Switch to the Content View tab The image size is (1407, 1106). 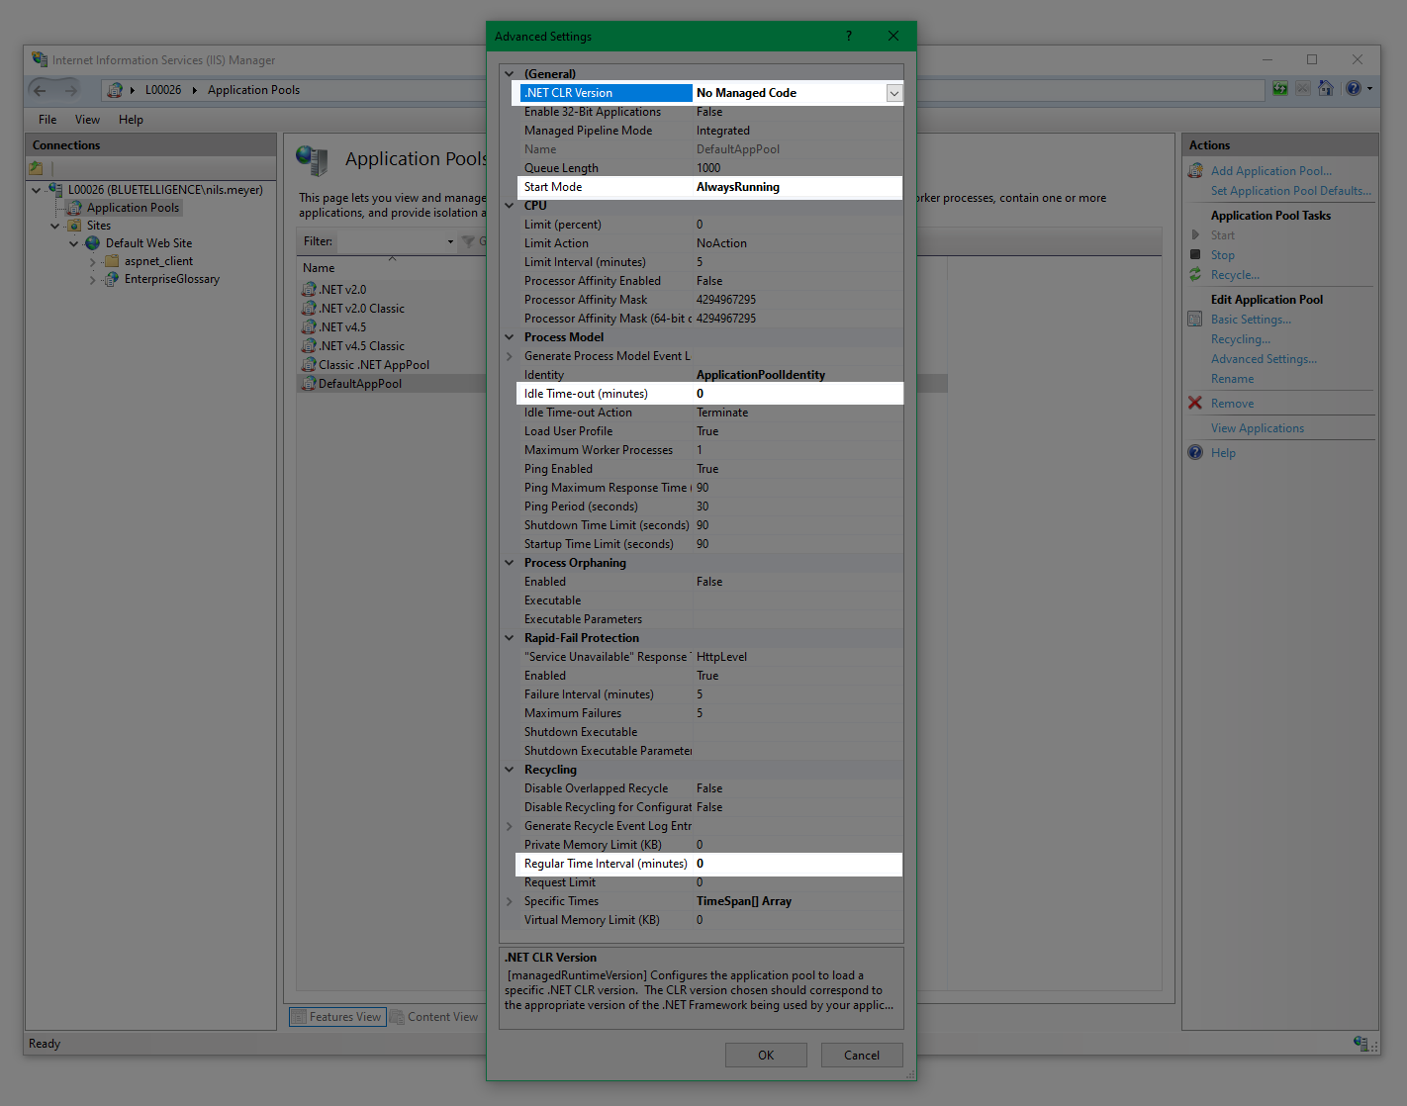click(x=434, y=1017)
